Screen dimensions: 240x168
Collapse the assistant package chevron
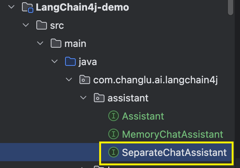pos(83,98)
